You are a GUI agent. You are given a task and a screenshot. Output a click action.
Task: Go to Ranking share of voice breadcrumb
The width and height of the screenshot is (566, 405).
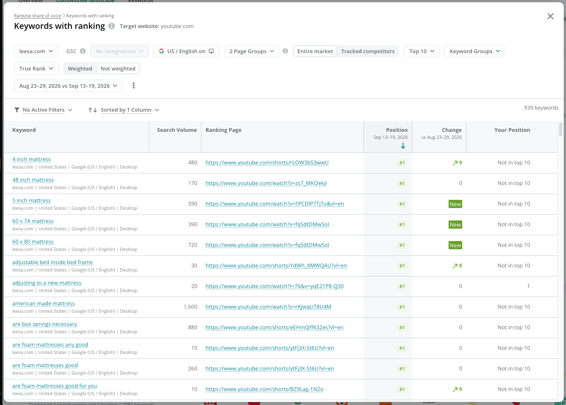coord(37,16)
